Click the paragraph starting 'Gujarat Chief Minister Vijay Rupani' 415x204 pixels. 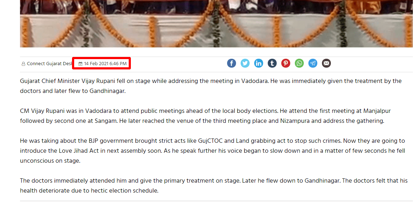pyautogui.click(x=211, y=86)
